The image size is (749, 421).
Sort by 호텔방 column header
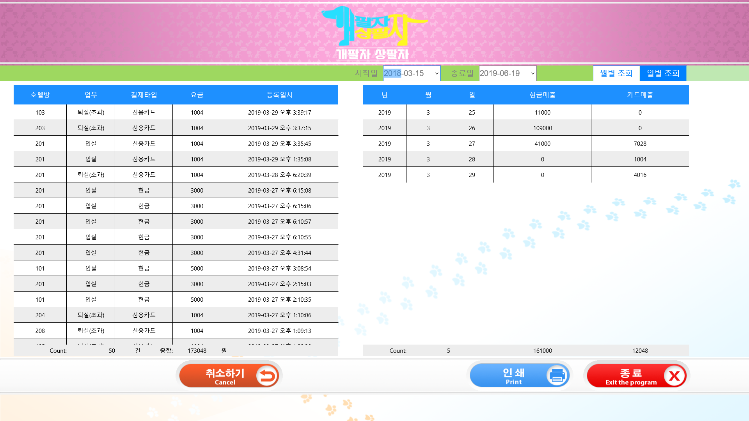[x=40, y=95]
